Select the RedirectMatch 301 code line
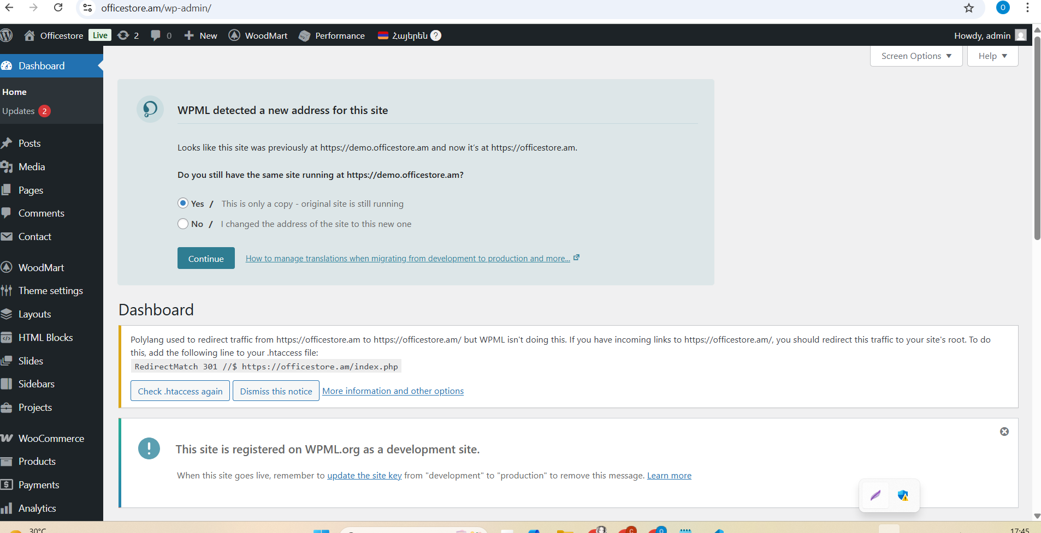Screen dimensions: 1041x533 point(266,366)
